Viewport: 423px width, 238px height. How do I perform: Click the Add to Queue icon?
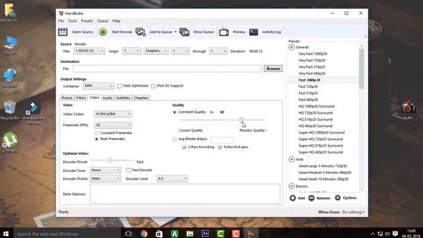point(141,32)
